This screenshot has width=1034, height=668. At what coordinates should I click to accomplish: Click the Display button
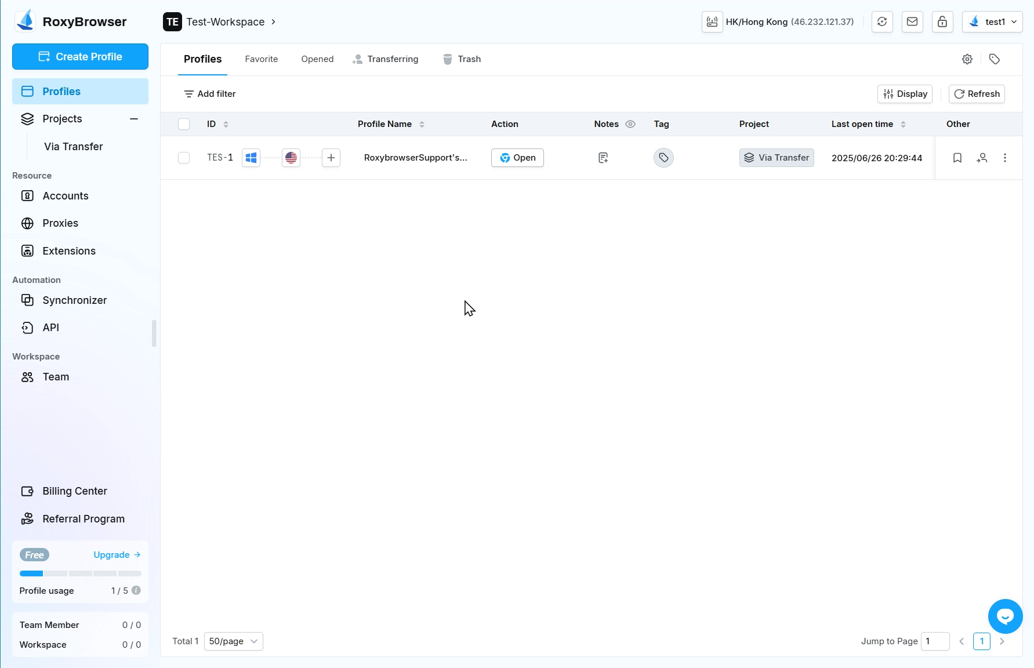(905, 94)
